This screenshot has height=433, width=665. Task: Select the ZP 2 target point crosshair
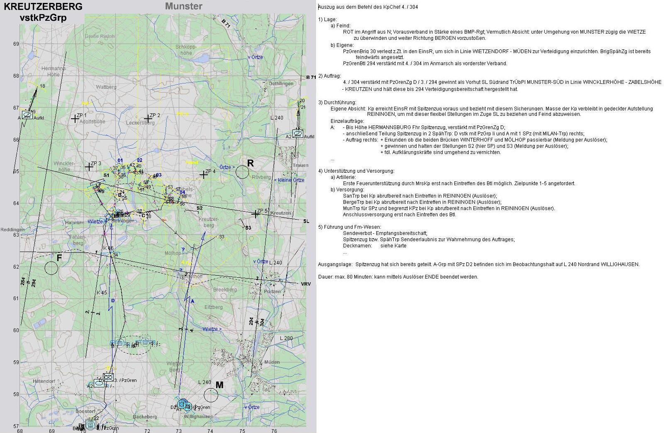click(146, 119)
